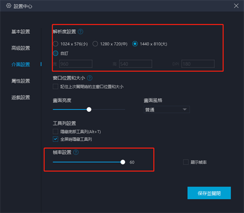Viewport: 244px width, 213px height.
Task: Click the settings gear icon in title bar
Action: click(9, 6)
